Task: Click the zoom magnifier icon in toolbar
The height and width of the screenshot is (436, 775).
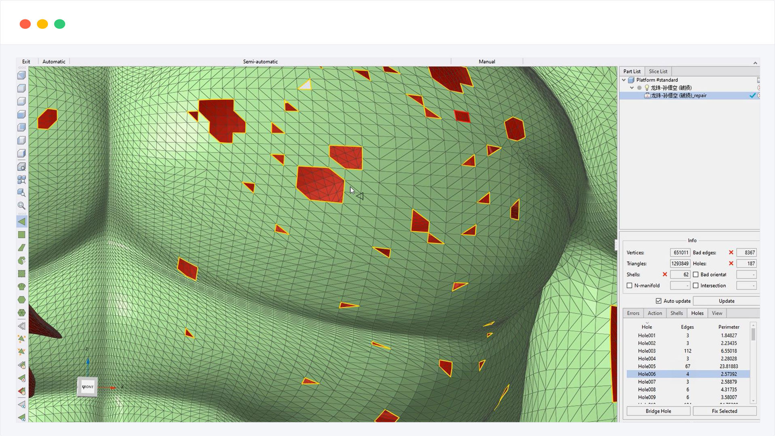Action: coord(22,205)
